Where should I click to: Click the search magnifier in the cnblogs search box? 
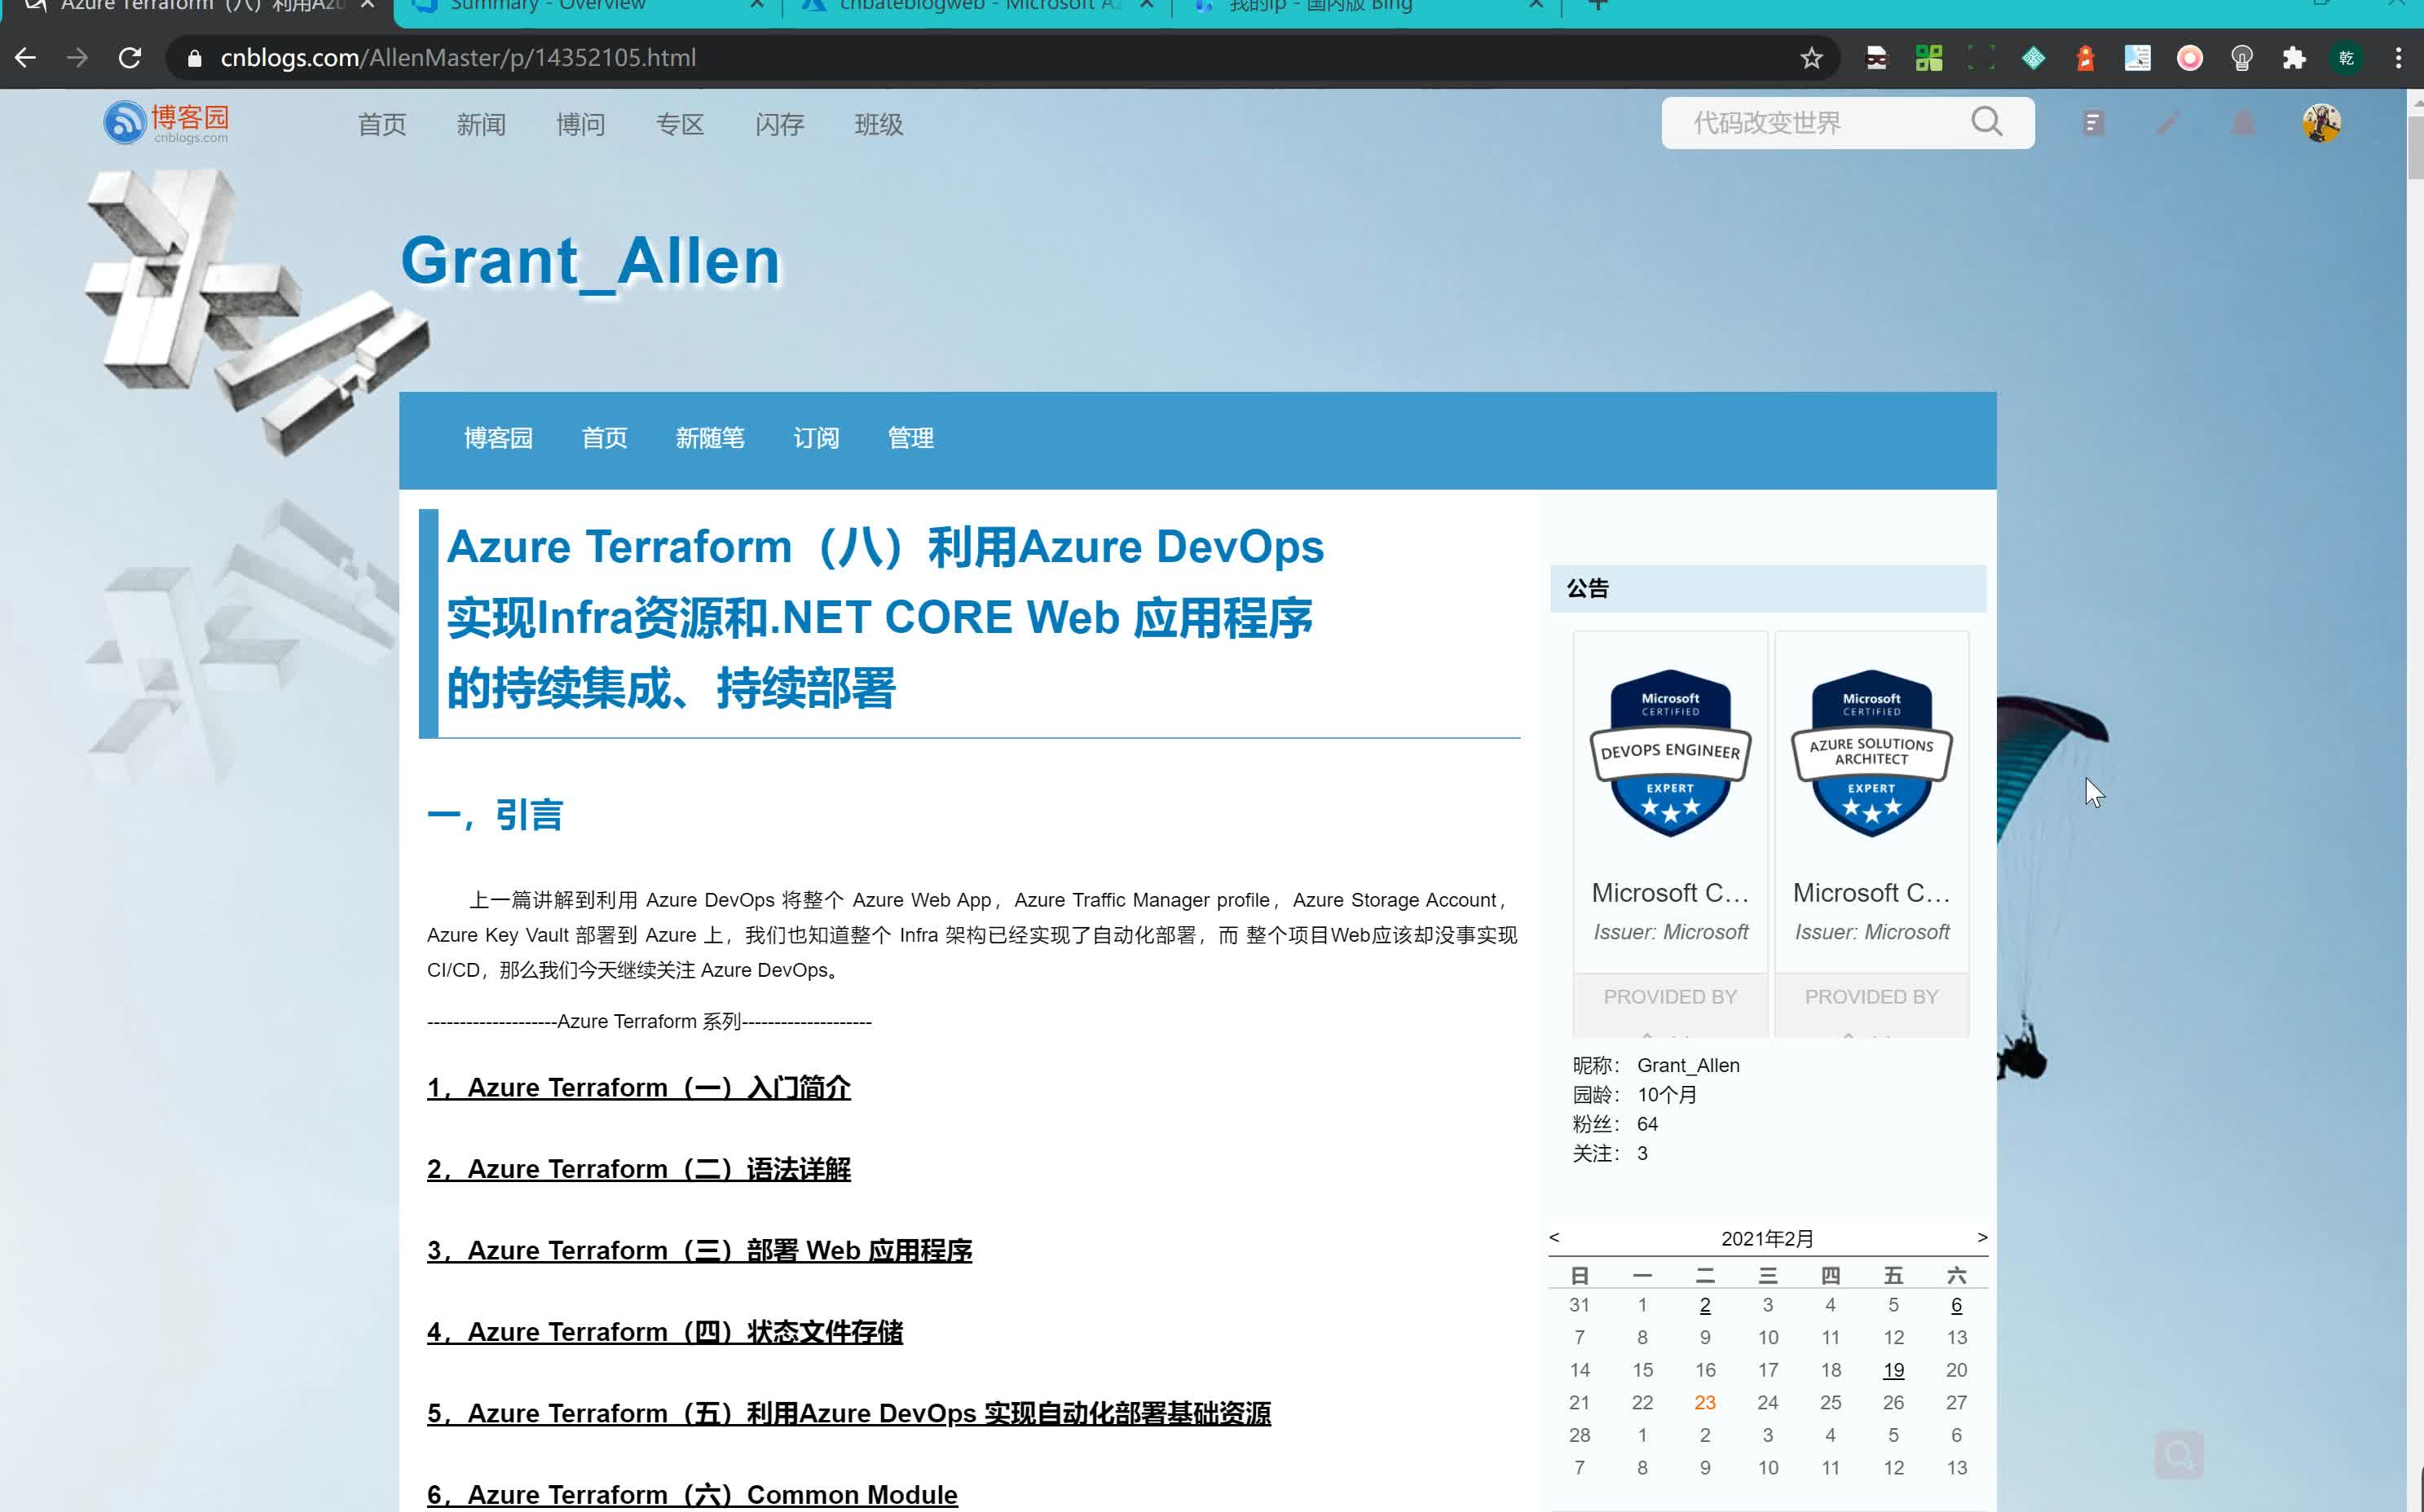[1987, 122]
